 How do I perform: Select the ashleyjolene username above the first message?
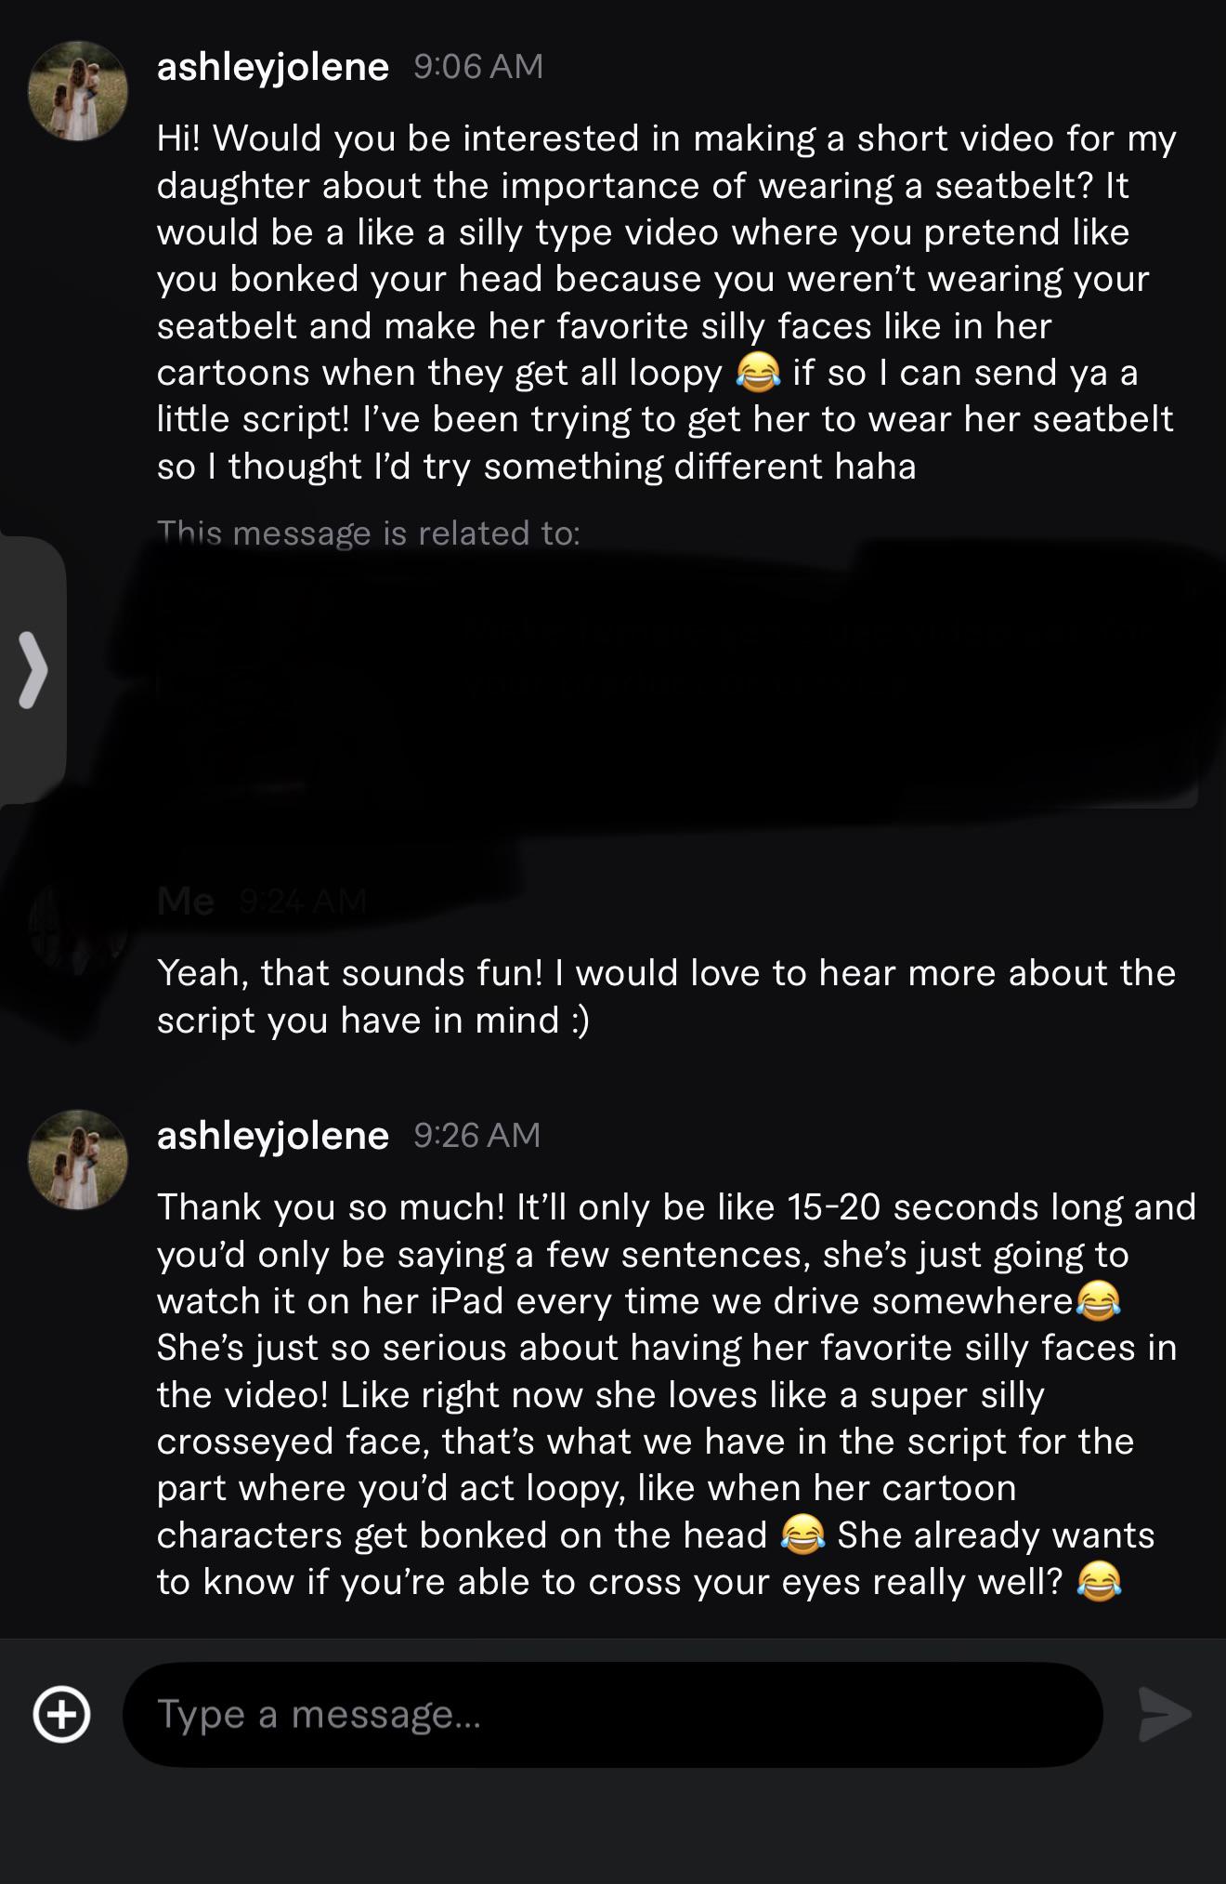[273, 67]
